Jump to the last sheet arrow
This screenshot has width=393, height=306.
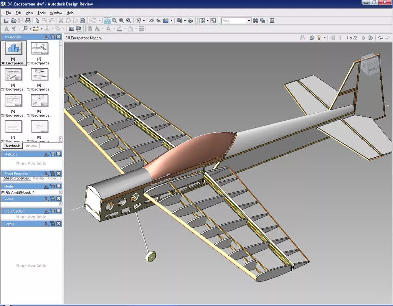[x=371, y=38]
